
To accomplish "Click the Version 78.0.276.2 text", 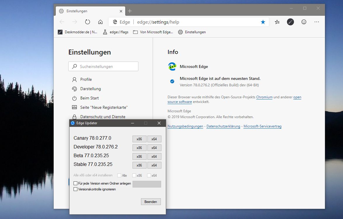I will click(219, 85).
